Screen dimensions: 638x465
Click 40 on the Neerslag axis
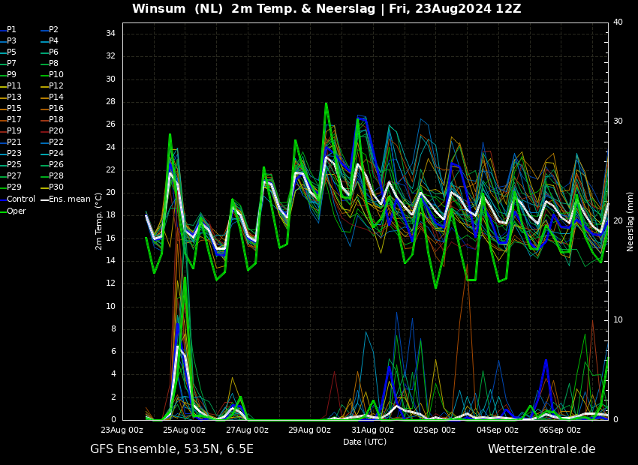[x=618, y=22]
